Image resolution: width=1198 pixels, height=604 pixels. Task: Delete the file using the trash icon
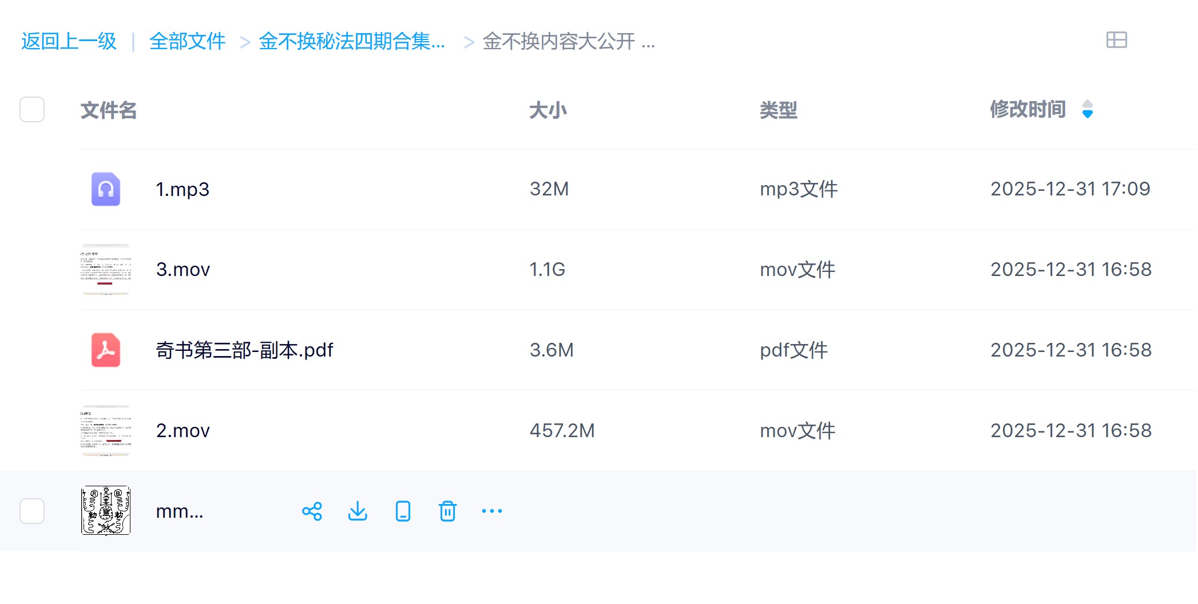[x=447, y=511]
